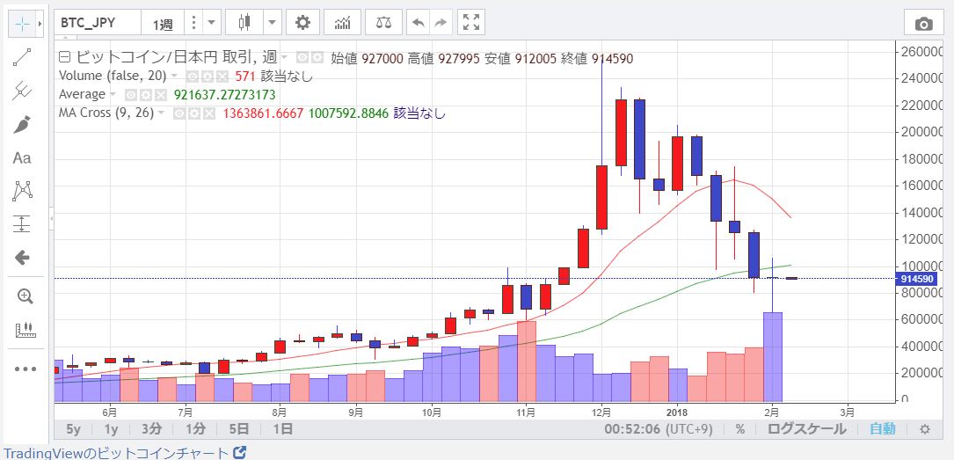Toggle the ログスケール log scale option
954x460 pixels.
(806, 429)
